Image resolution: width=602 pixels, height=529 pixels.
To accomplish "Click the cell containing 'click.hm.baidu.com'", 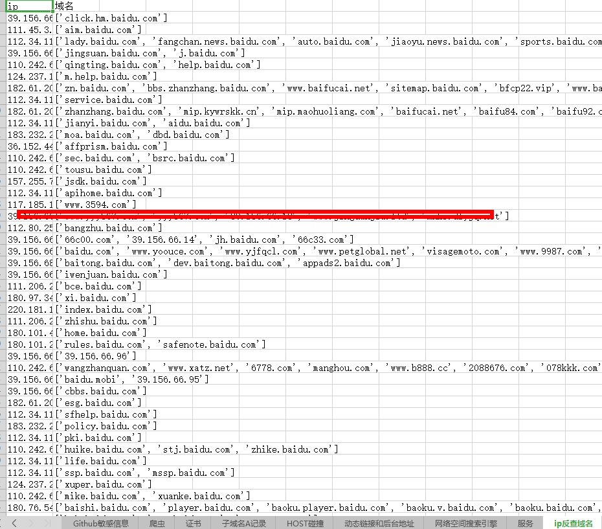I will (111, 18).
